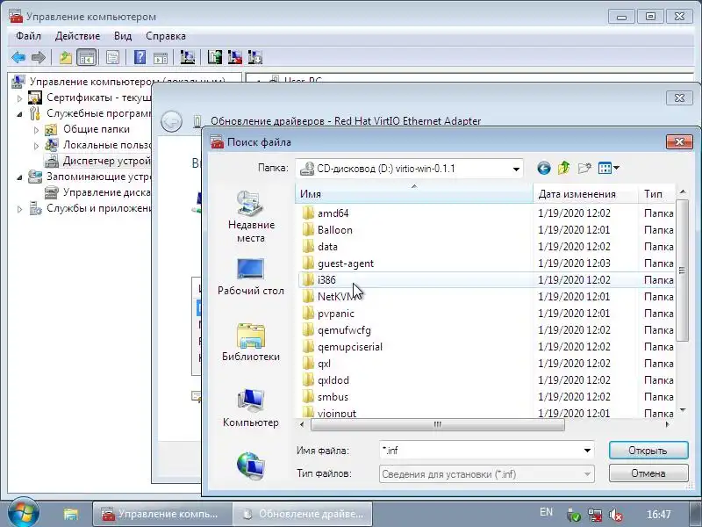Click the forward arrow in Computer Management toolbar
Image resolution: width=702 pixels, height=527 pixels.
pyautogui.click(x=39, y=57)
